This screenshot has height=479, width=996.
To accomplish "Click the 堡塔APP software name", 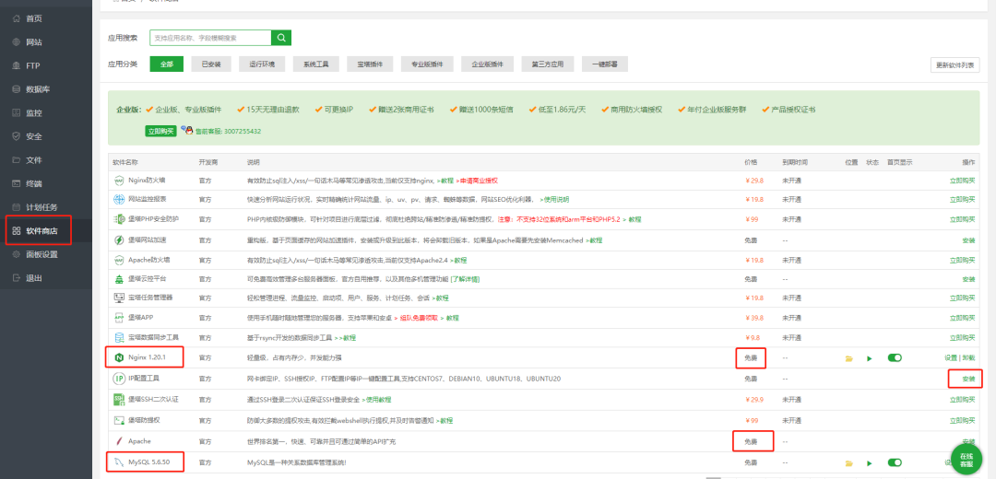I will point(139,317).
